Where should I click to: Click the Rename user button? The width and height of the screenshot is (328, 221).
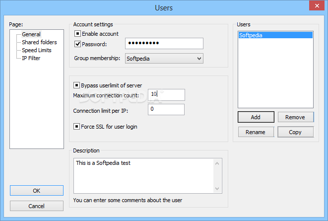pyautogui.click(x=256, y=132)
